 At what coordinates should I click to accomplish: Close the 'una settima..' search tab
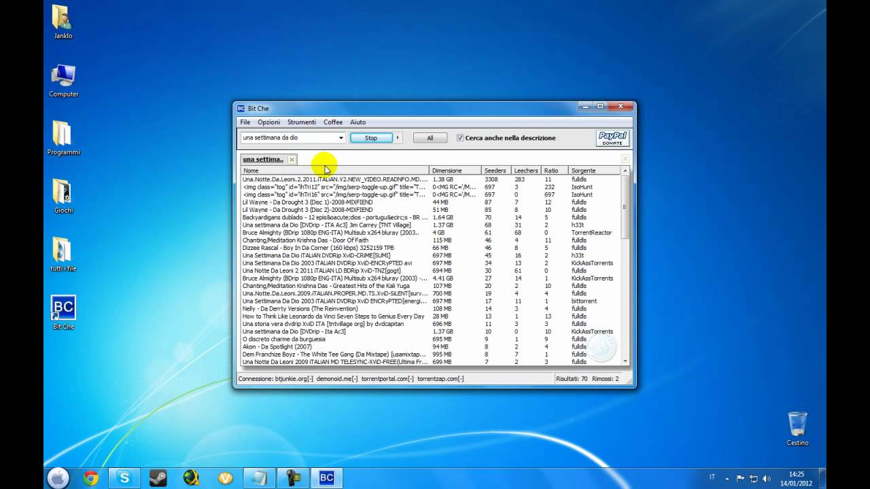(292, 160)
